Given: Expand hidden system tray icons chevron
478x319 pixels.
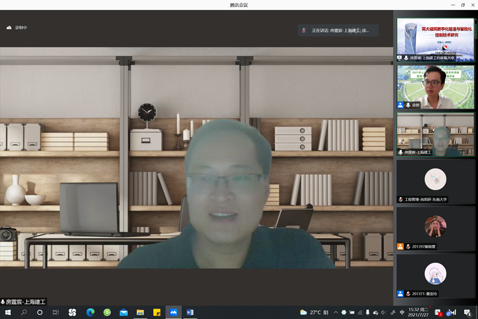Looking at the screenshot, I should (336, 312).
